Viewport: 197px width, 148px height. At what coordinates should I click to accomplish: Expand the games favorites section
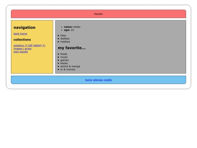tap(63, 60)
